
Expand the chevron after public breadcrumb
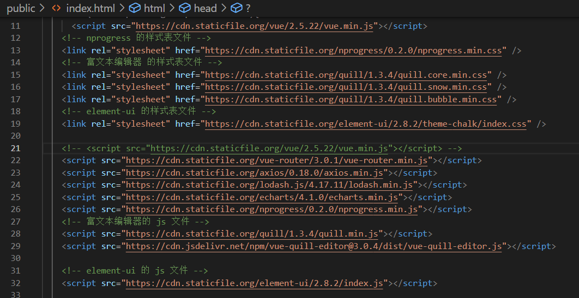(42, 8)
